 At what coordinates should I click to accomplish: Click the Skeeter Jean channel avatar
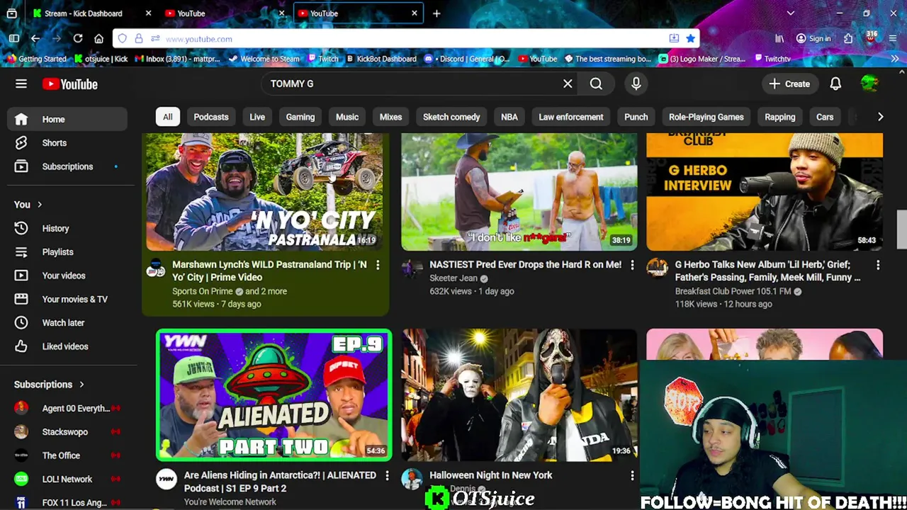pos(412,268)
